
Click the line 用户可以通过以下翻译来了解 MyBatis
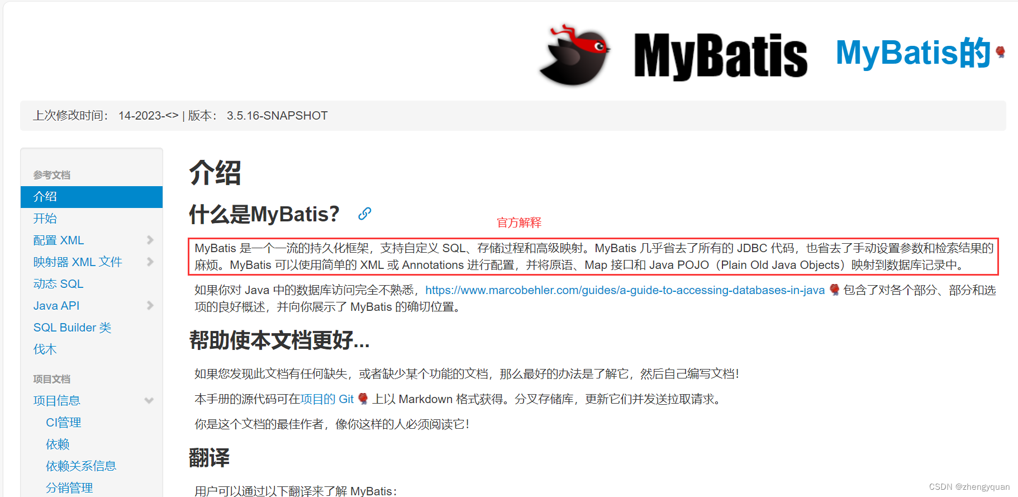point(296,491)
